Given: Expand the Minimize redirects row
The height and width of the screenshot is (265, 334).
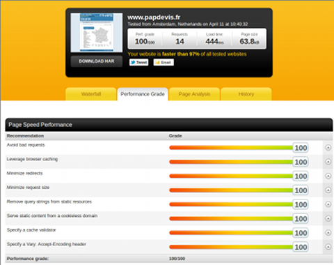Looking at the screenshot, I should tap(328, 176).
